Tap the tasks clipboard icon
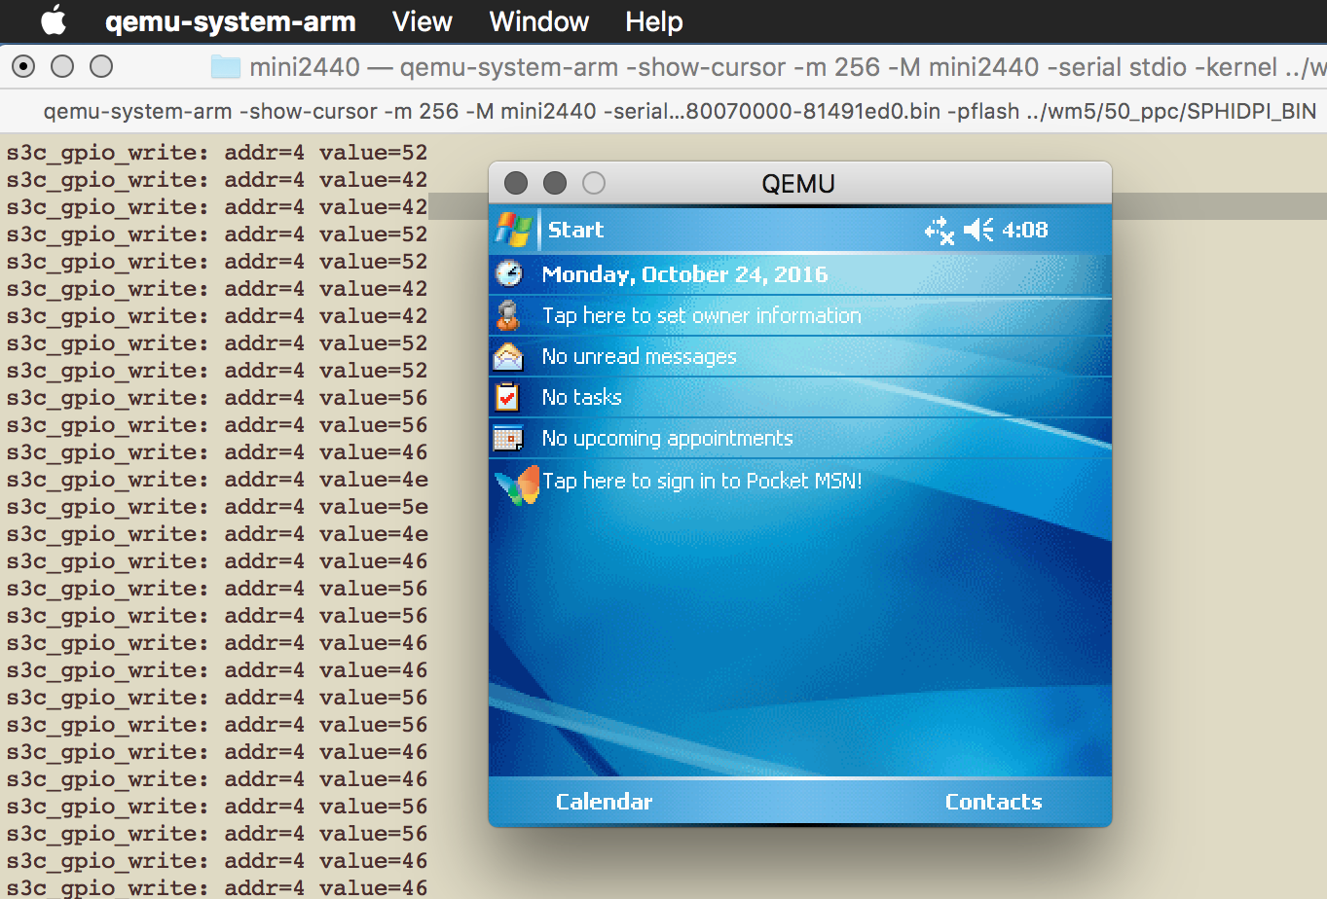1327x899 pixels. coord(507,397)
